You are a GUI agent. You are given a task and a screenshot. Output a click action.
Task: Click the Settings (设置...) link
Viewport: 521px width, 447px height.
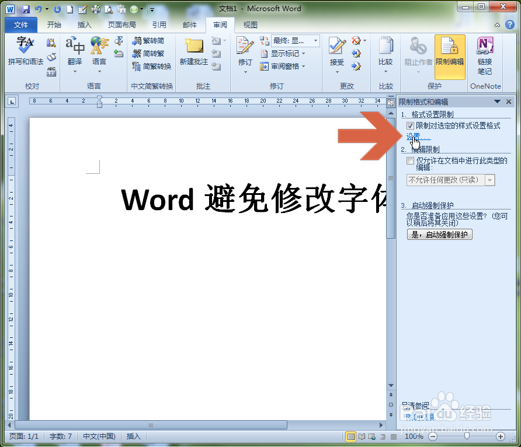[x=418, y=137]
